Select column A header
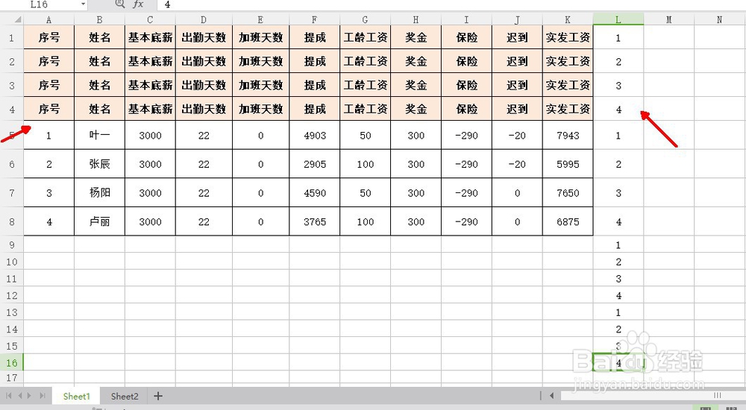 pos(49,19)
